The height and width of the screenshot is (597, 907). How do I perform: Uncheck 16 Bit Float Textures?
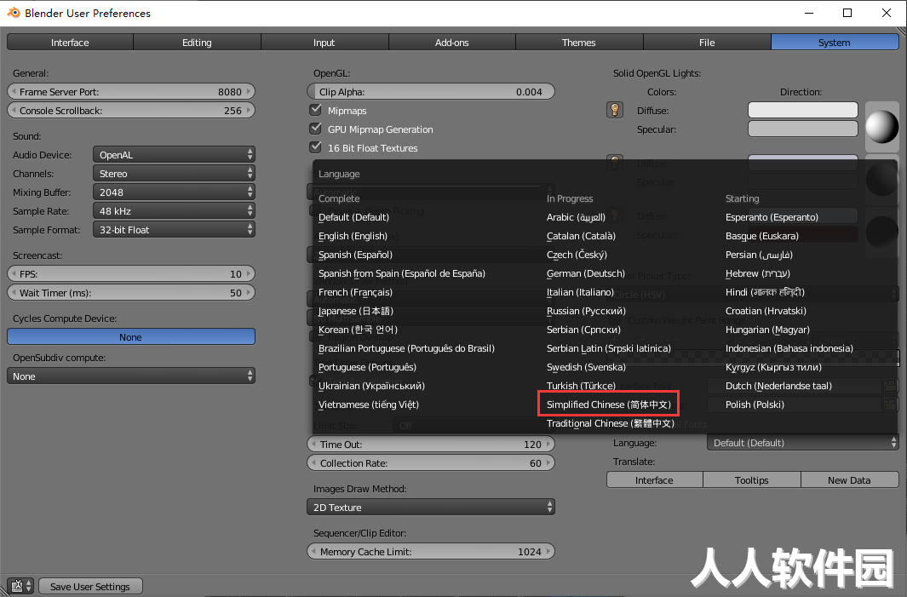(316, 147)
